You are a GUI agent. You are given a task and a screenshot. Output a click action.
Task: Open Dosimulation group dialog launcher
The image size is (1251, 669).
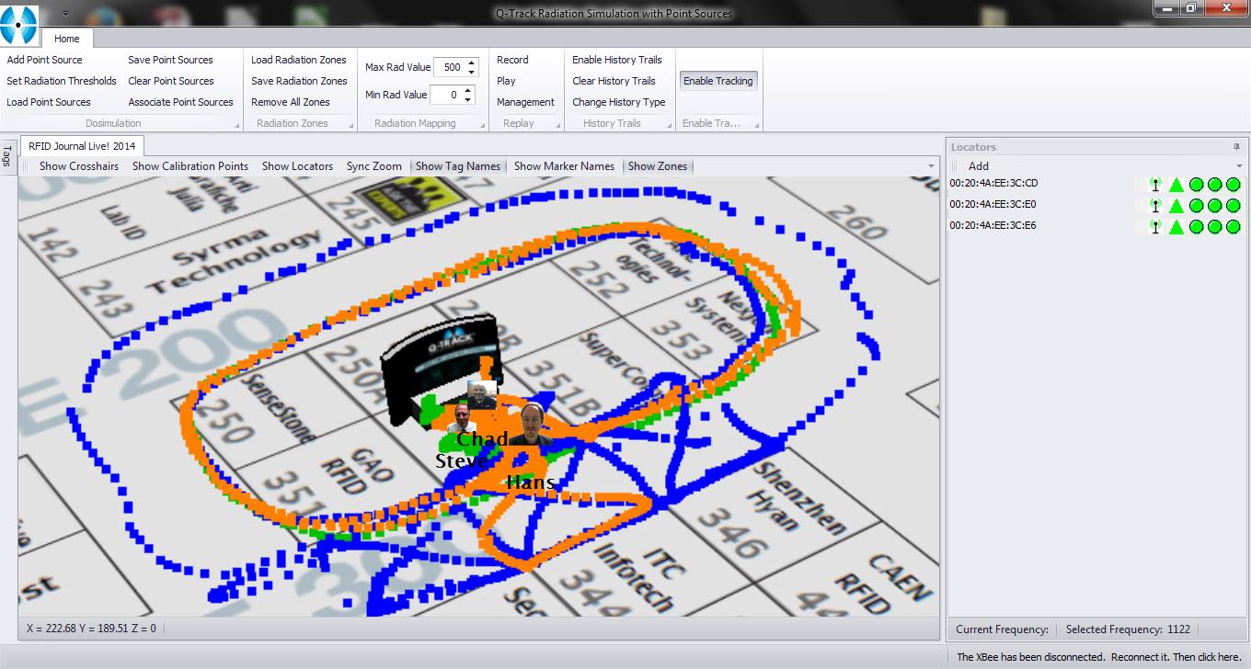pyautogui.click(x=236, y=124)
